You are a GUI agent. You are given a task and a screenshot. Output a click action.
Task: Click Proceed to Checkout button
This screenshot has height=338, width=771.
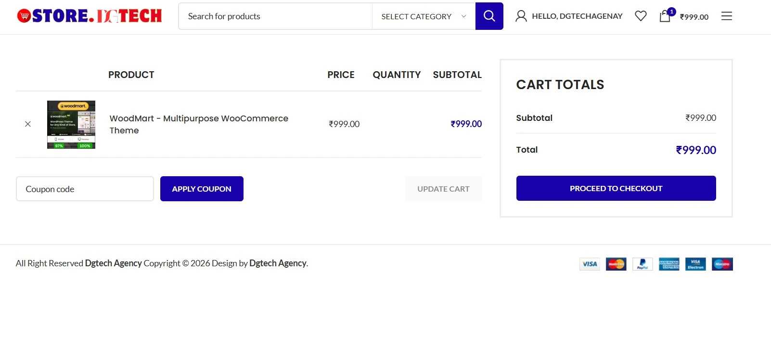[x=616, y=188]
